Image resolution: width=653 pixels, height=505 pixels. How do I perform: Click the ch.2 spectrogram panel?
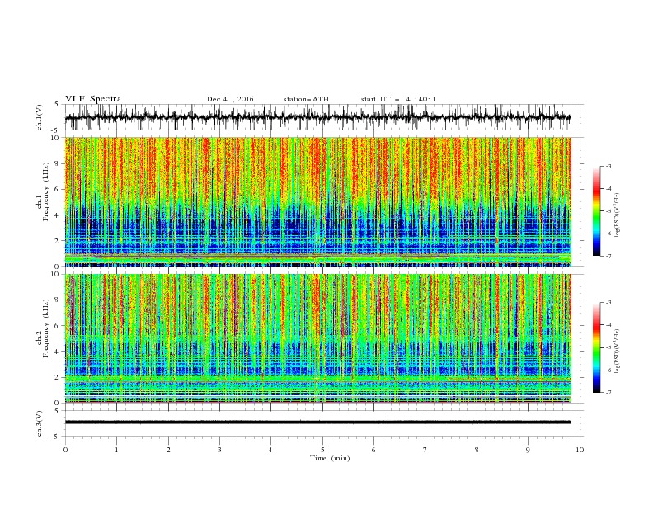[317, 338]
